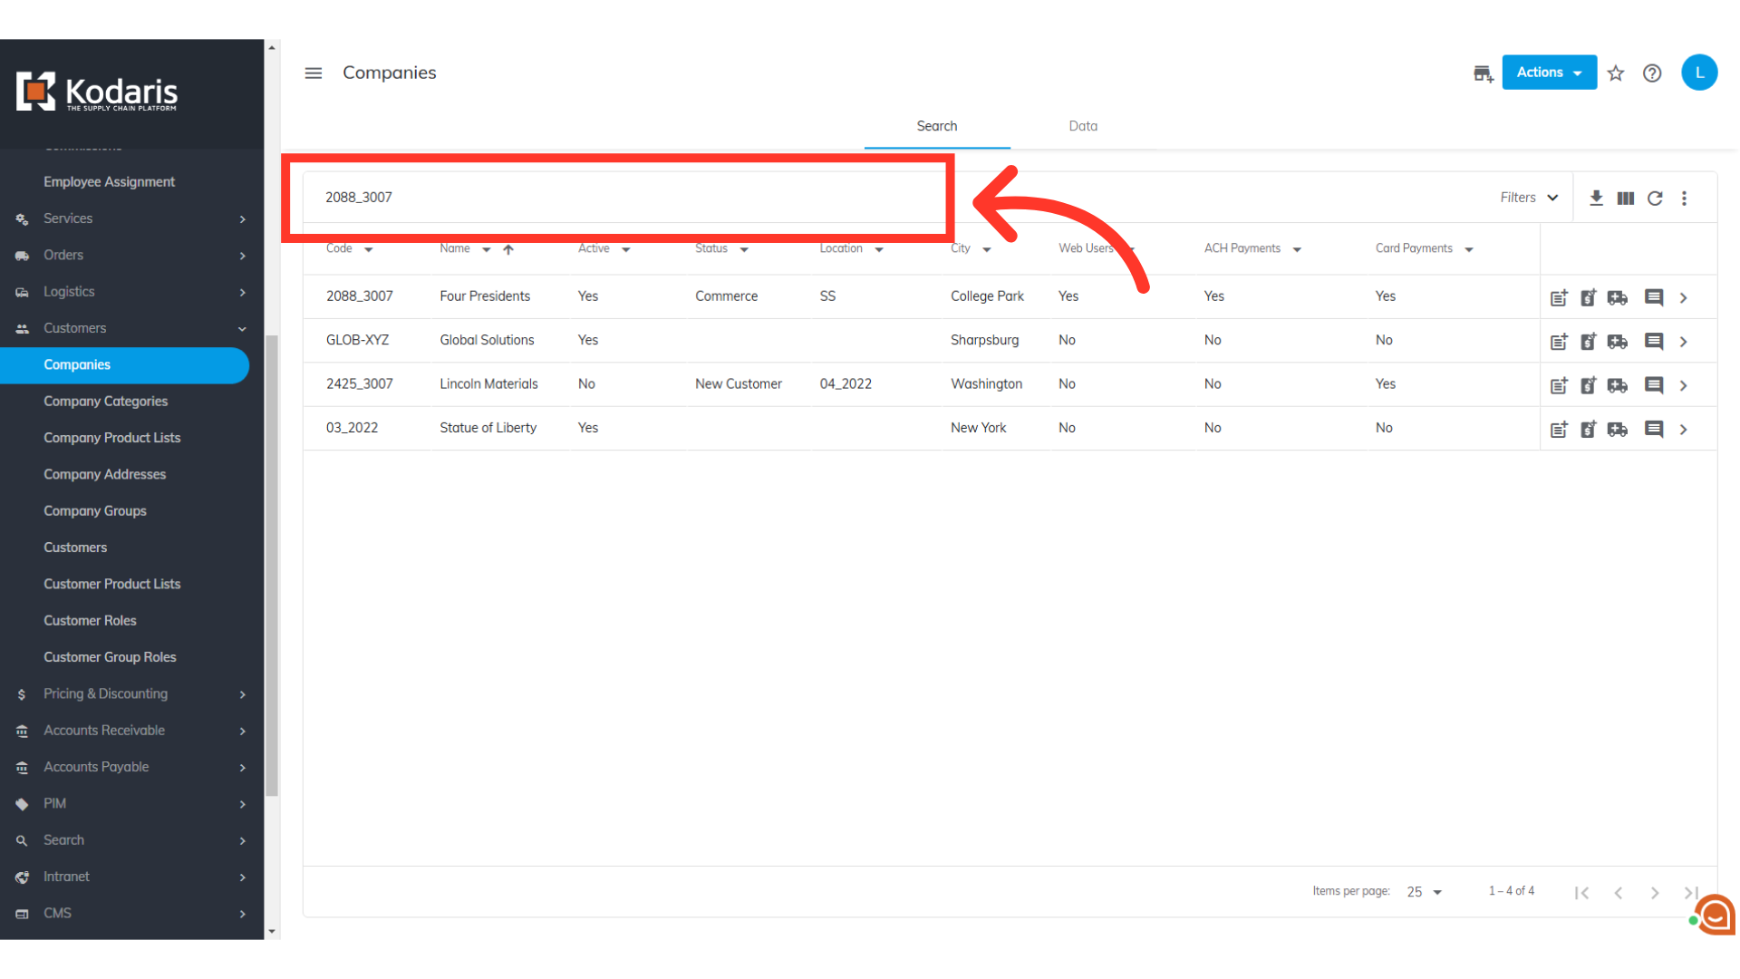Open the column chooser icon

tap(1626, 198)
